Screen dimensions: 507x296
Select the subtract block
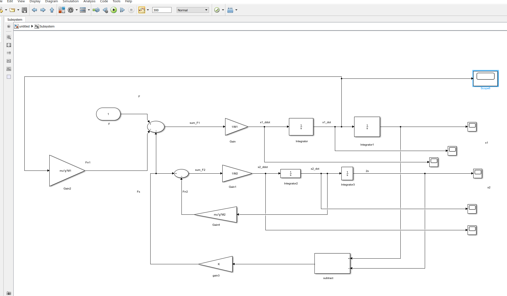coord(332,263)
